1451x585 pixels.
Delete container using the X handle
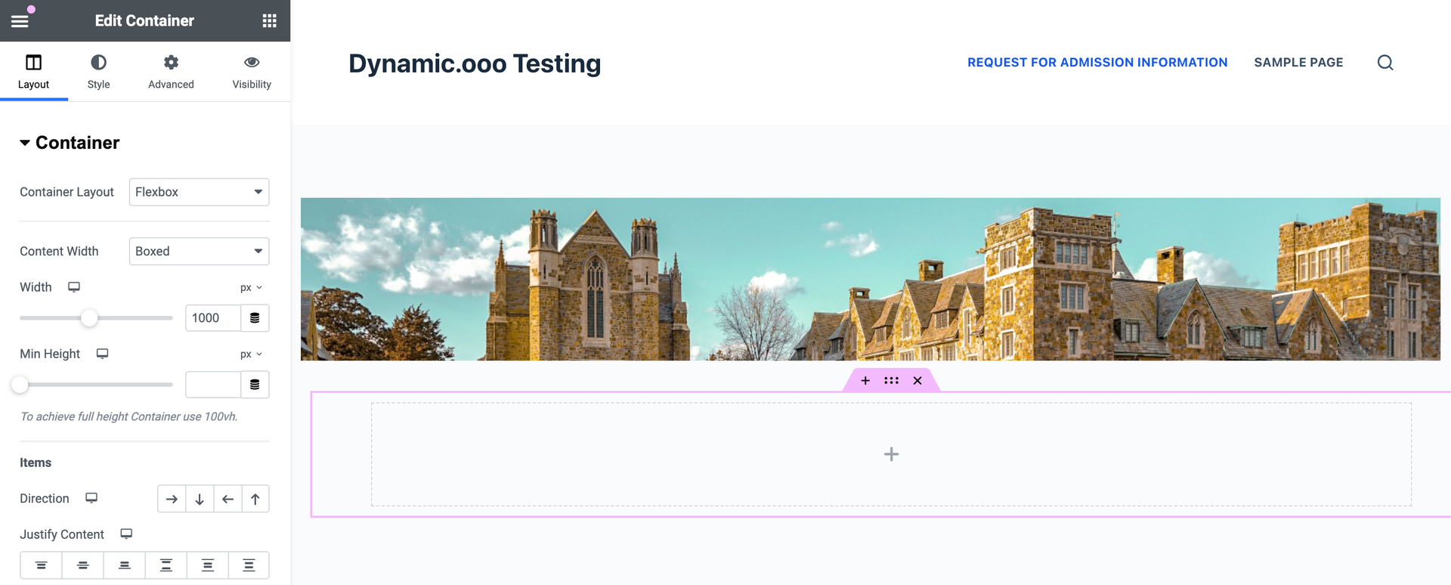[x=917, y=381]
